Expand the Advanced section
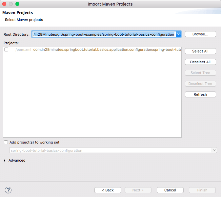221x197 pixels. pos(5,160)
